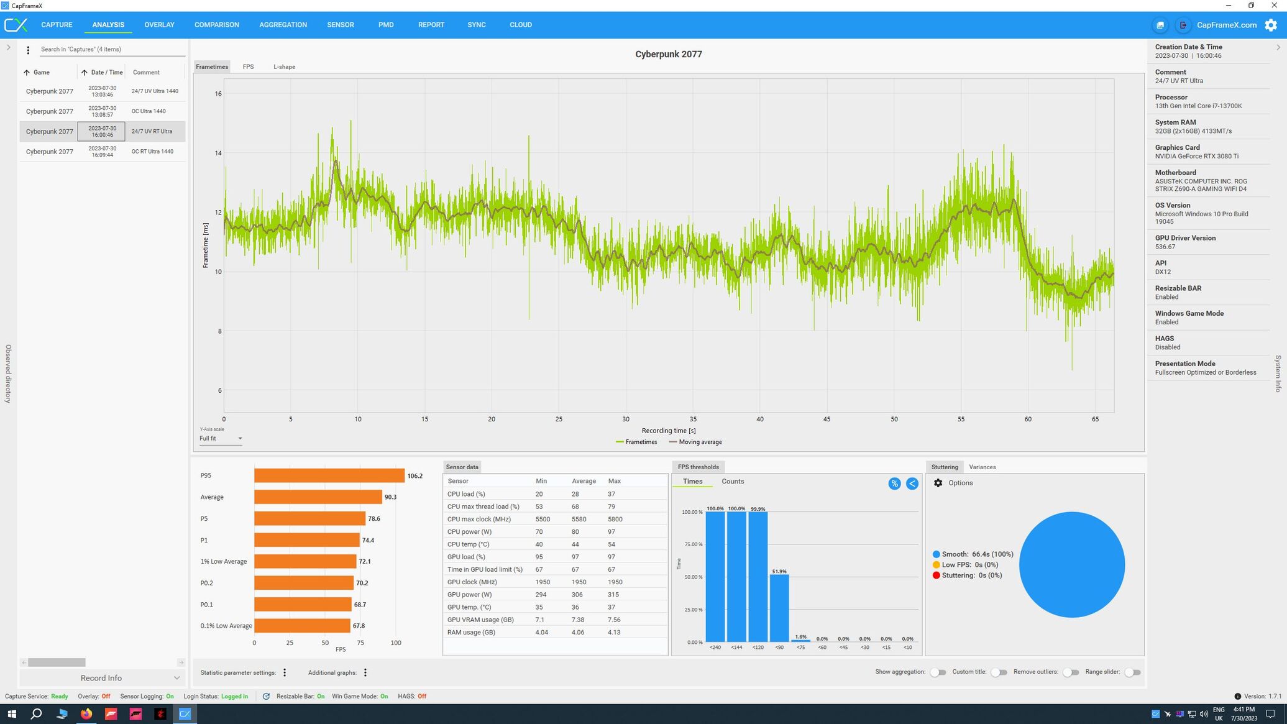Screen dimensions: 1287x724
Task: Select the Stuttering tab
Action: 945,467
